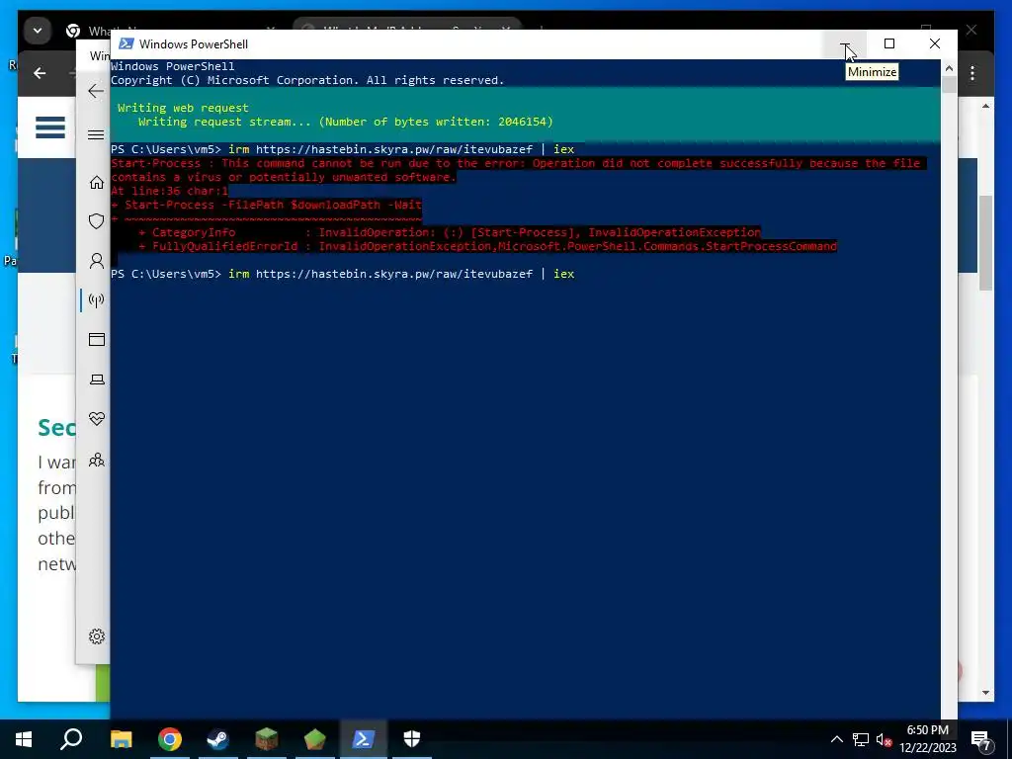The height and width of the screenshot is (759, 1012).
Task: Open Virus & threat protection shield icon
Action: pyautogui.click(x=96, y=221)
